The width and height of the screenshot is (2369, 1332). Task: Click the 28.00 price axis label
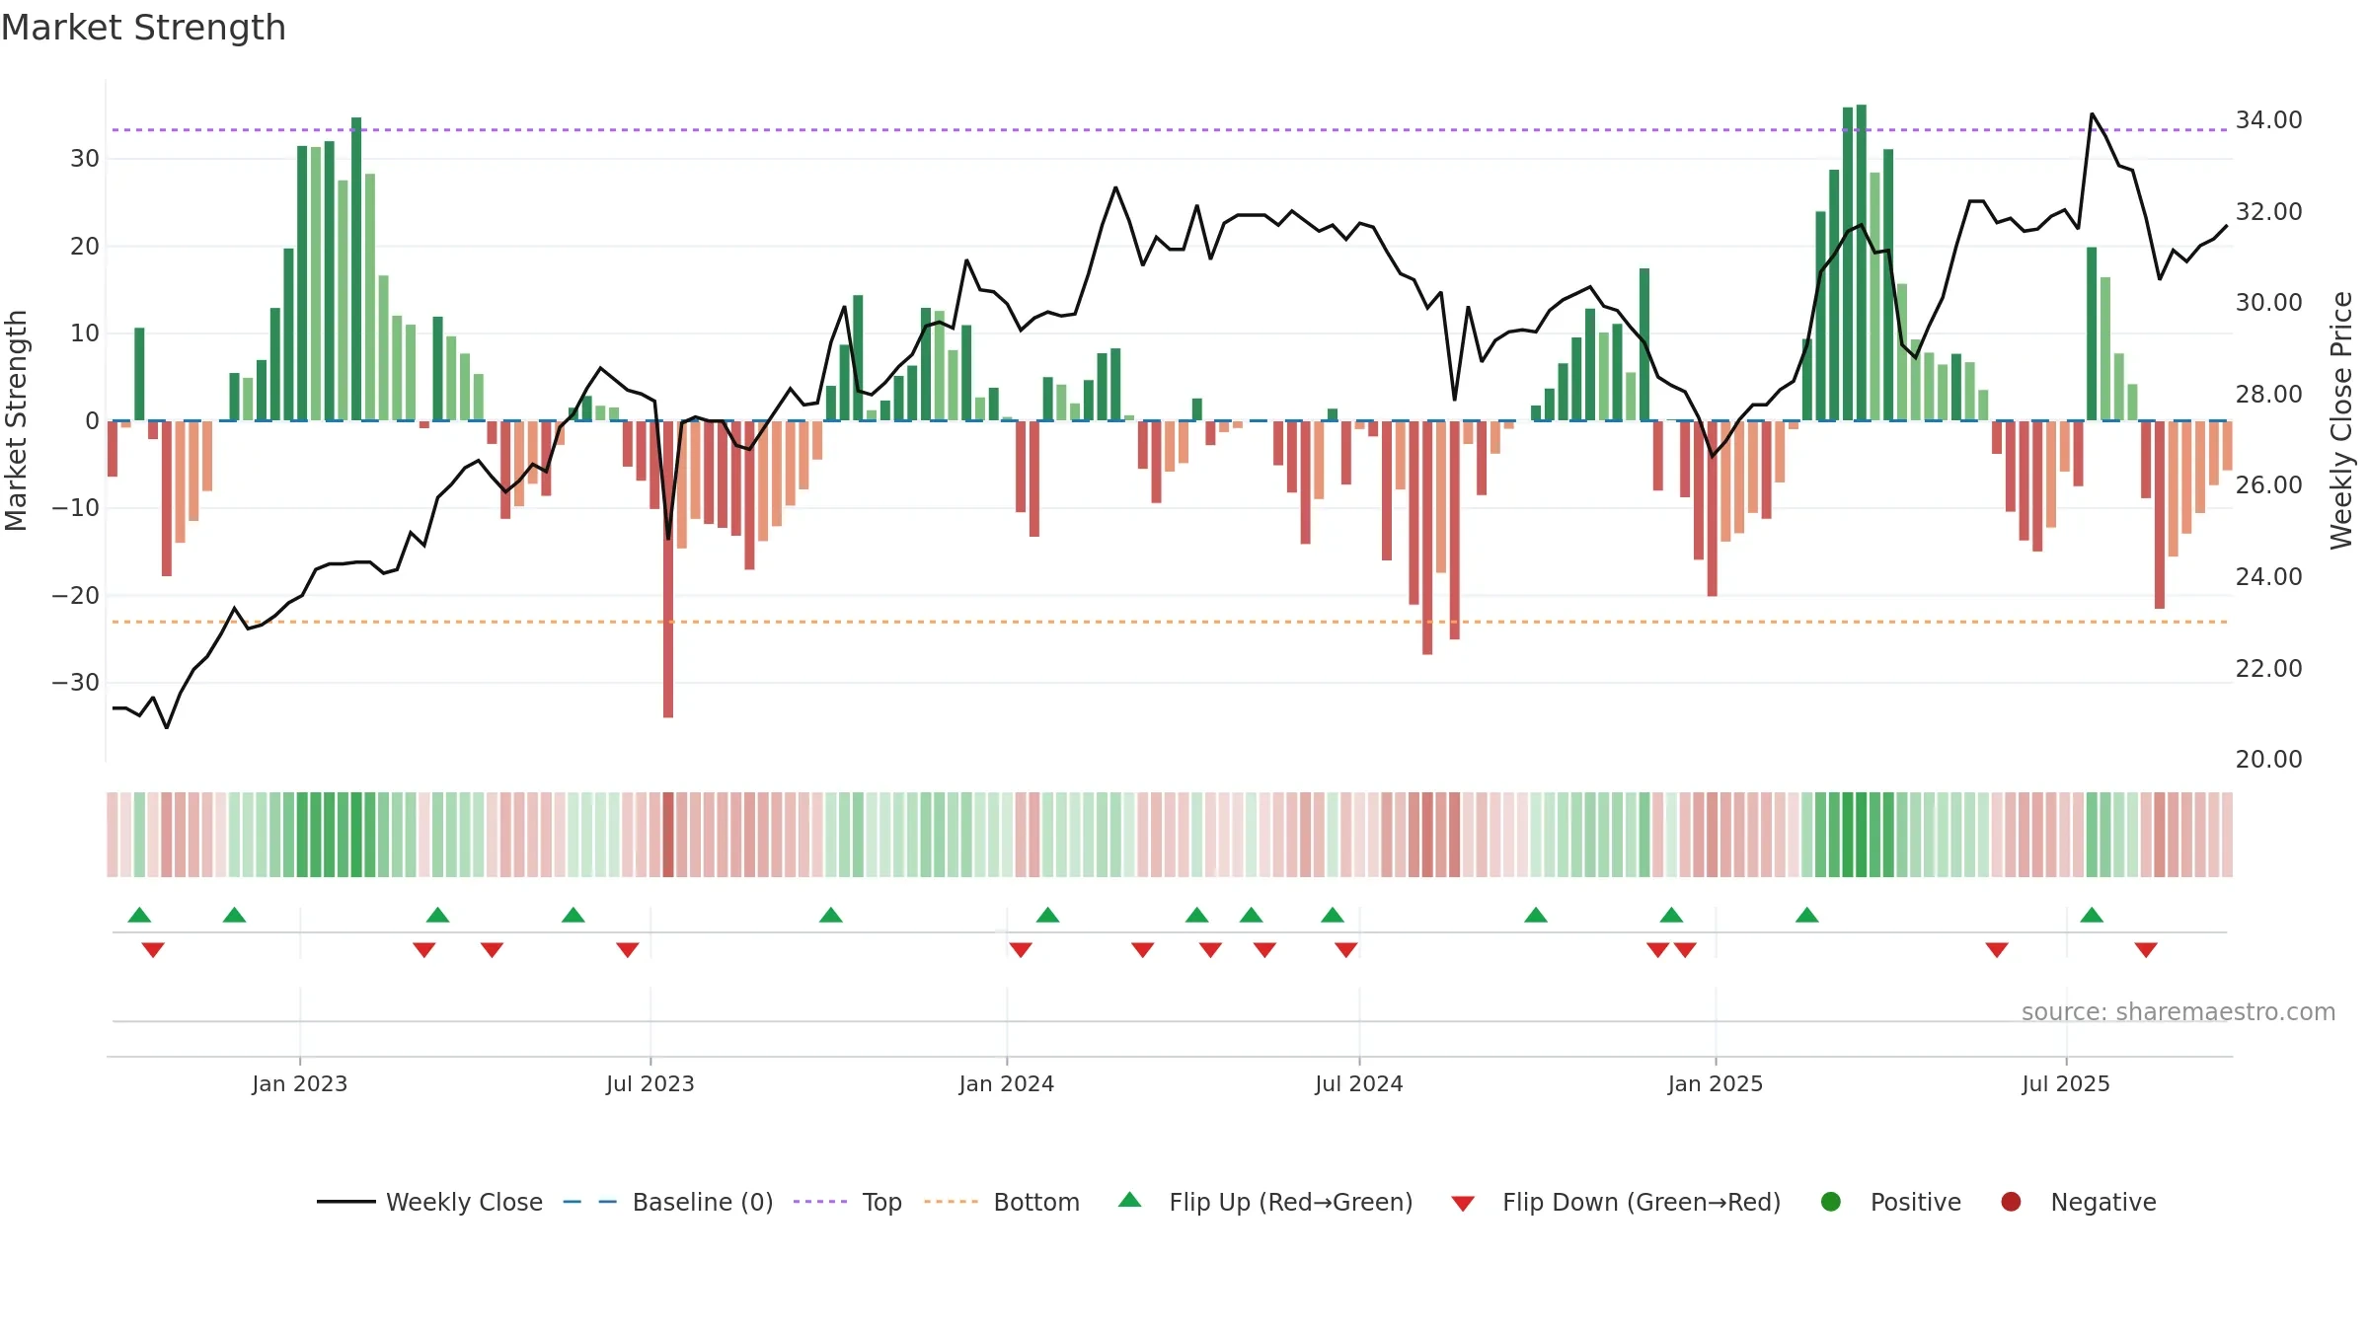point(2268,395)
